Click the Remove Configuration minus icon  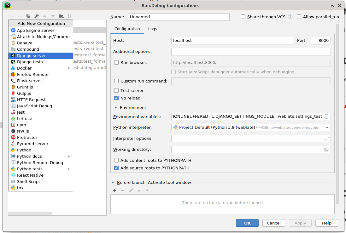20,16
